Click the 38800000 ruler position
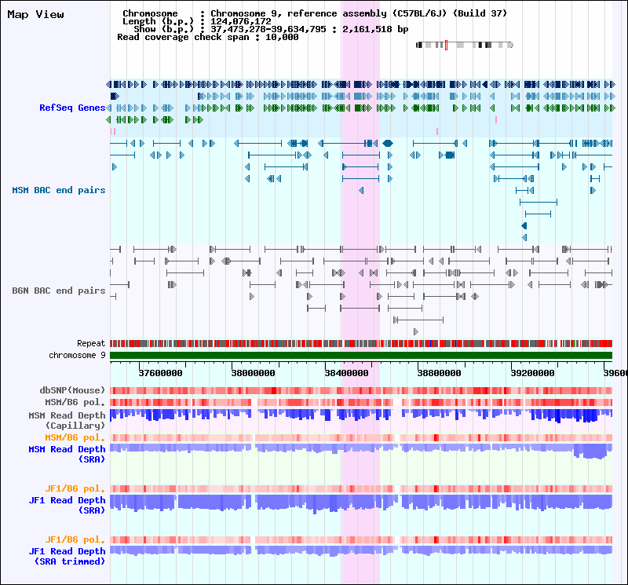628x585 pixels. tap(440, 373)
